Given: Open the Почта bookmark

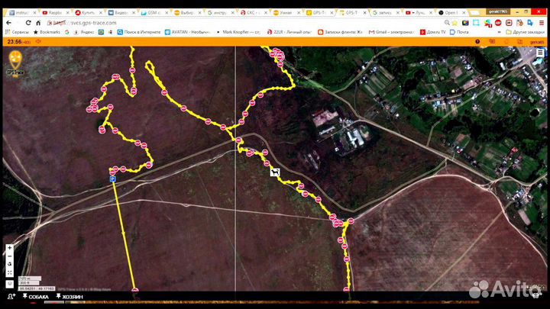Looking at the screenshot, I should click(x=460, y=32).
